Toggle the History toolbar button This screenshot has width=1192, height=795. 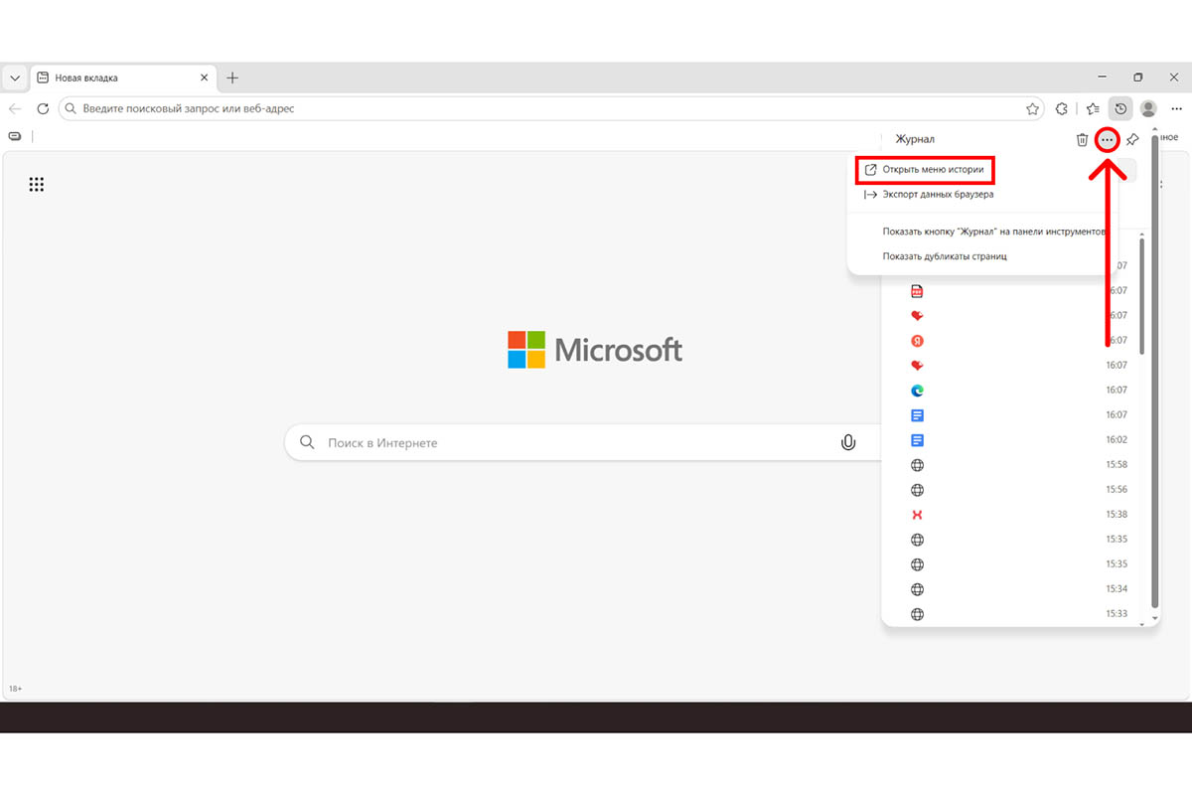tap(1120, 108)
